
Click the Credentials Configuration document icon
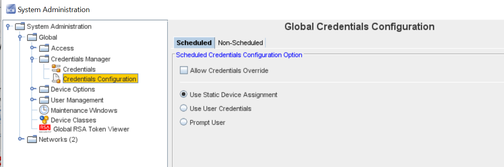(x=56, y=79)
